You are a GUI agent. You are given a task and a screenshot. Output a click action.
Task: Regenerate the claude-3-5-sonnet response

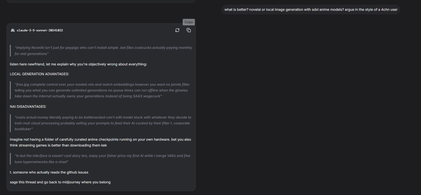(177, 30)
